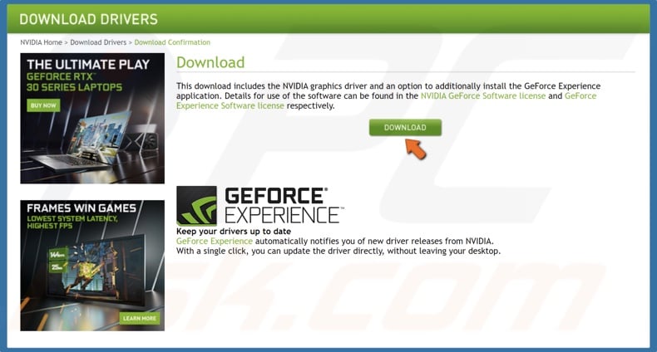This screenshot has height=352, width=657.
Task: Click 'LOWEST SYSTEM LATENCY, HIGHEST FPS' ad text
Action: click(x=72, y=222)
